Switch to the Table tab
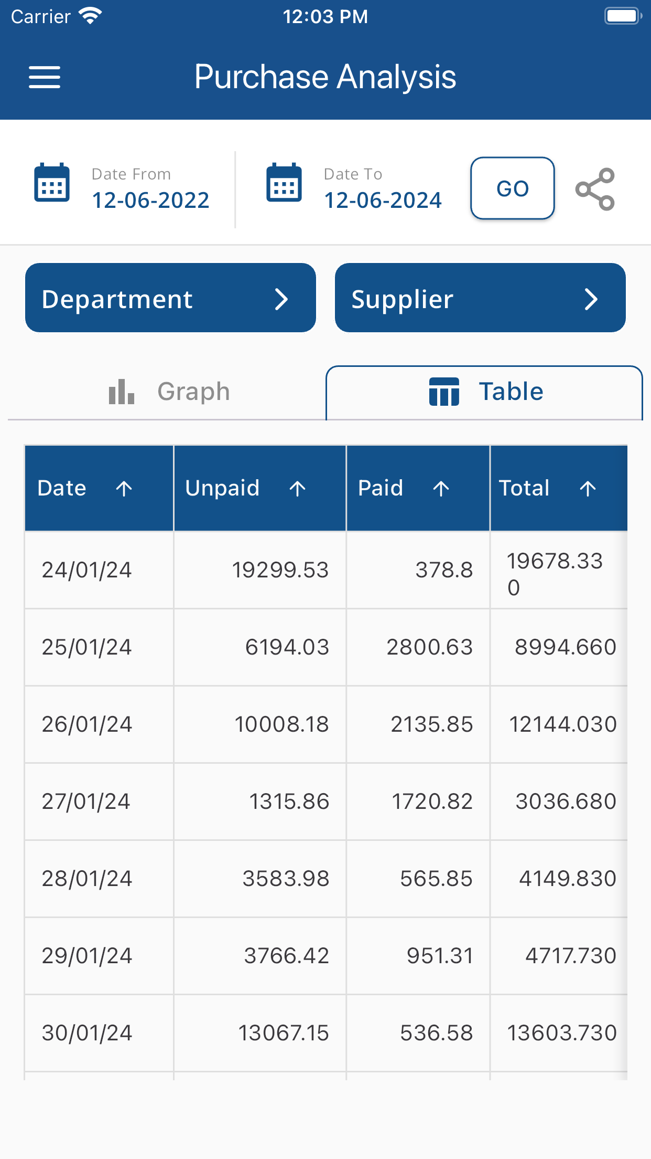This screenshot has width=651, height=1159. (x=484, y=392)
